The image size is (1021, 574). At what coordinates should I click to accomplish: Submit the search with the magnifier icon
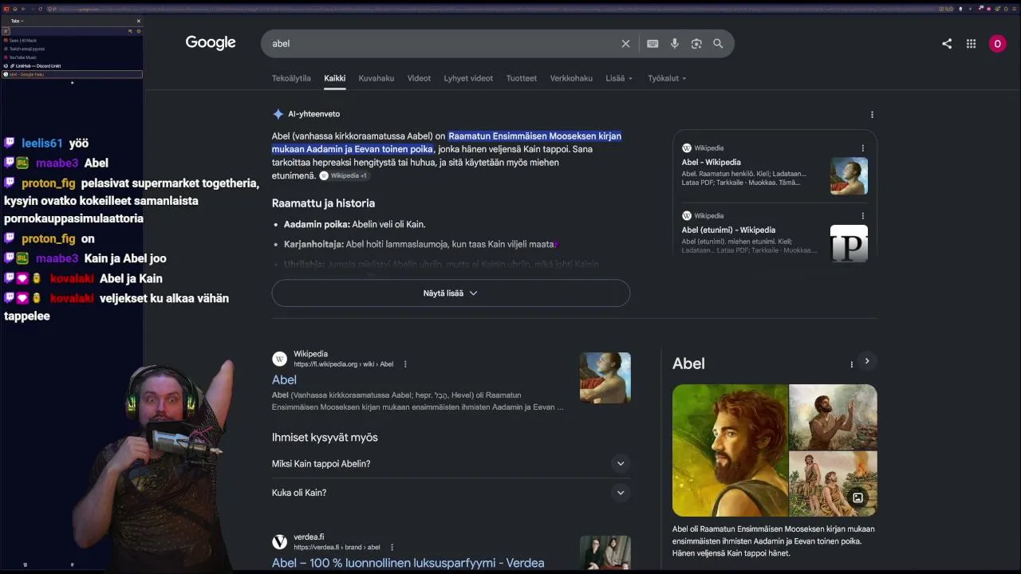tap(718, 44)
